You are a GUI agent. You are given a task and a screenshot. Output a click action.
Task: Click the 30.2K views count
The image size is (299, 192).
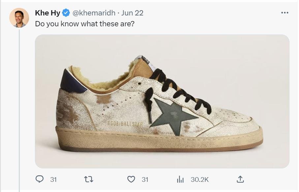pyautogui.click(x=199, y=180)
